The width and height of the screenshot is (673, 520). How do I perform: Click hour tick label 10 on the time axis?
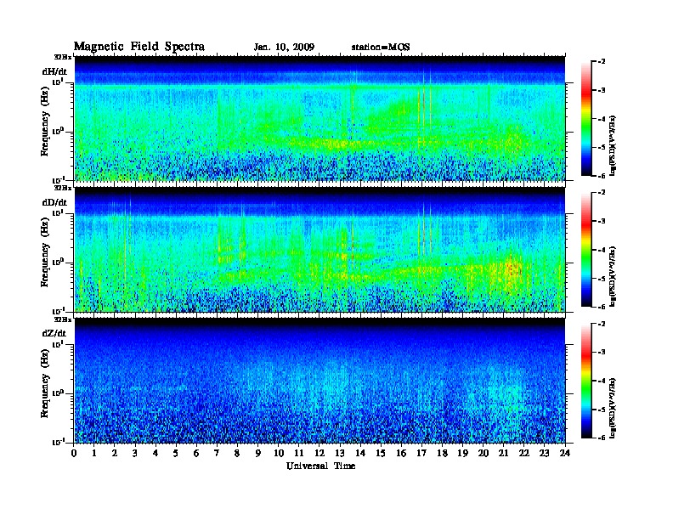[279, 453]
